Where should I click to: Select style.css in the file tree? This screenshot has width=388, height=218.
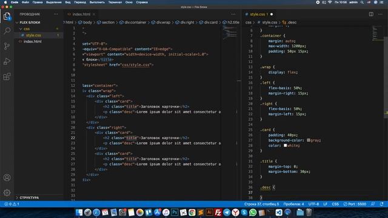33,35
